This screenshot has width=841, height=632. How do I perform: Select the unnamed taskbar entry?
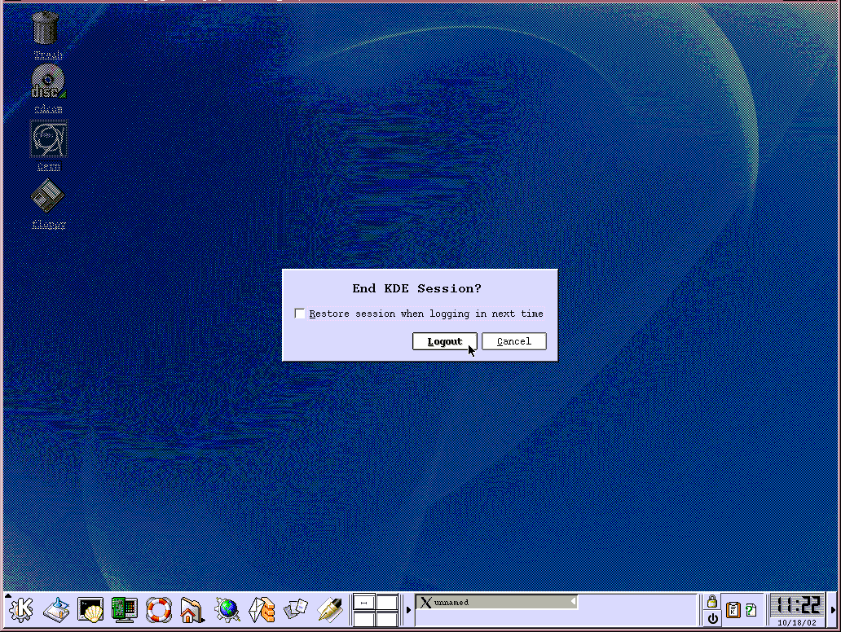point(496,602)
